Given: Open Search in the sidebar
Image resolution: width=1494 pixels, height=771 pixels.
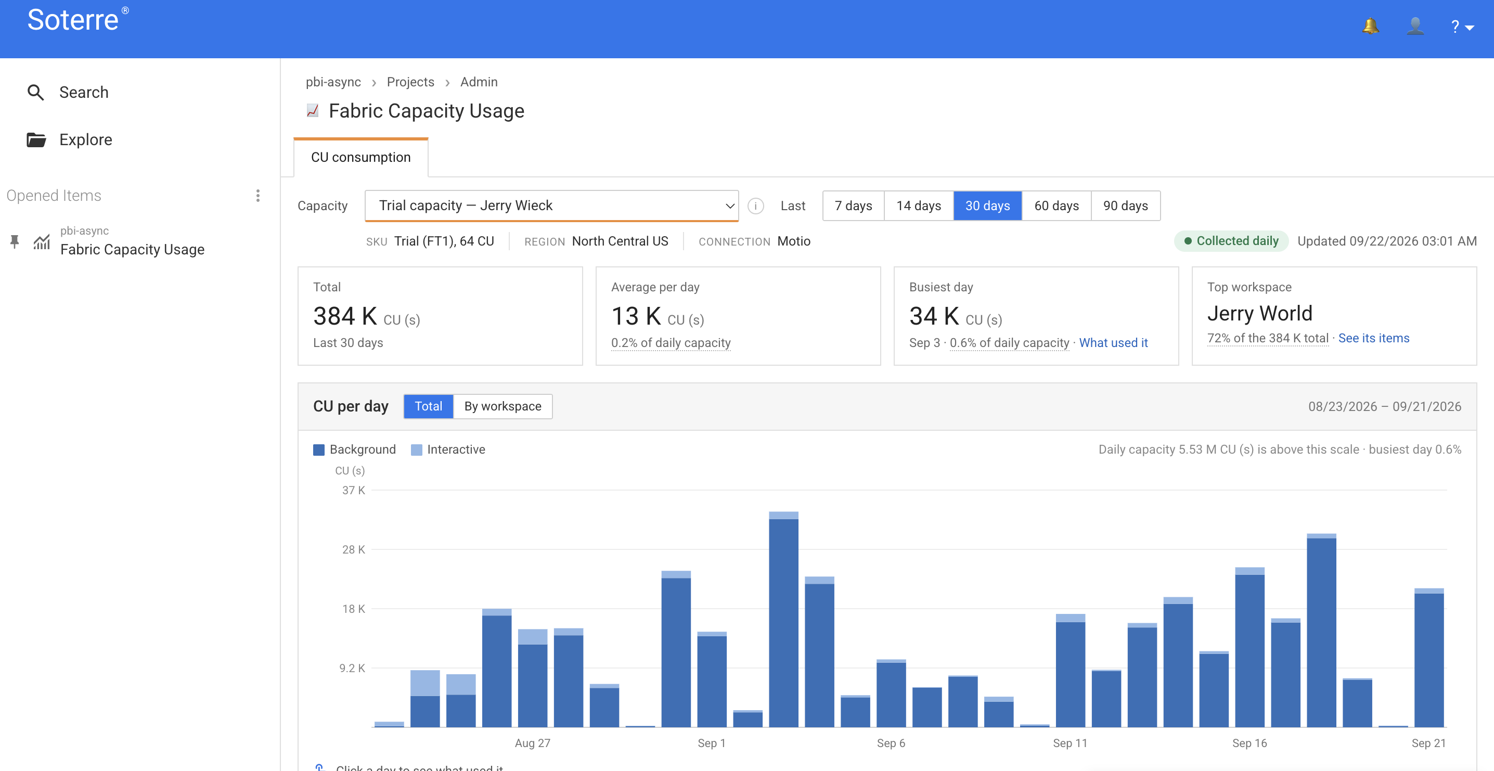Looking at the screenshot, I should (84, 92).
